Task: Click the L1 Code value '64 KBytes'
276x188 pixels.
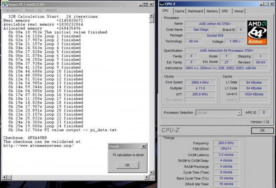Action: 254,88
